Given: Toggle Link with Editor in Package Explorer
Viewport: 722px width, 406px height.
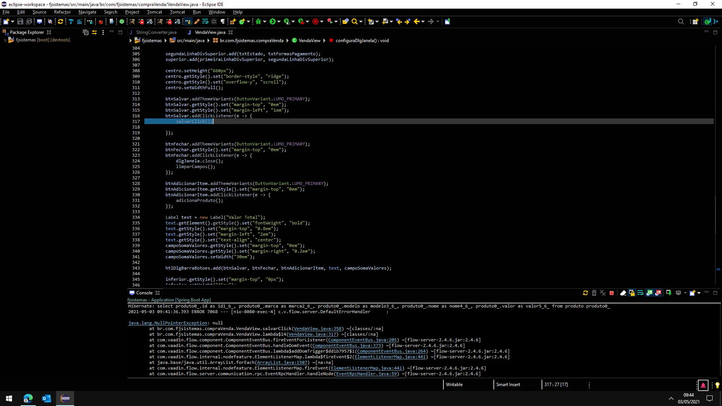Looking at the screenshot, I should click(94, 32).
